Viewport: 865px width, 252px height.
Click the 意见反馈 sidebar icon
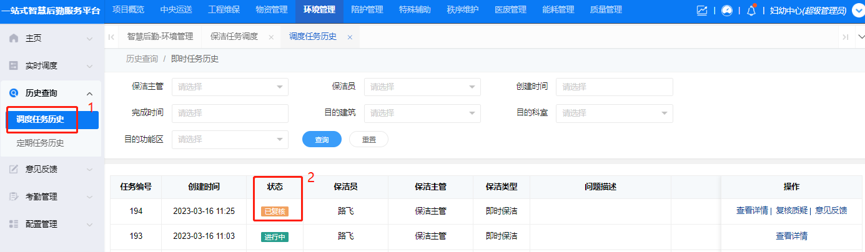(x=14, y=169)
